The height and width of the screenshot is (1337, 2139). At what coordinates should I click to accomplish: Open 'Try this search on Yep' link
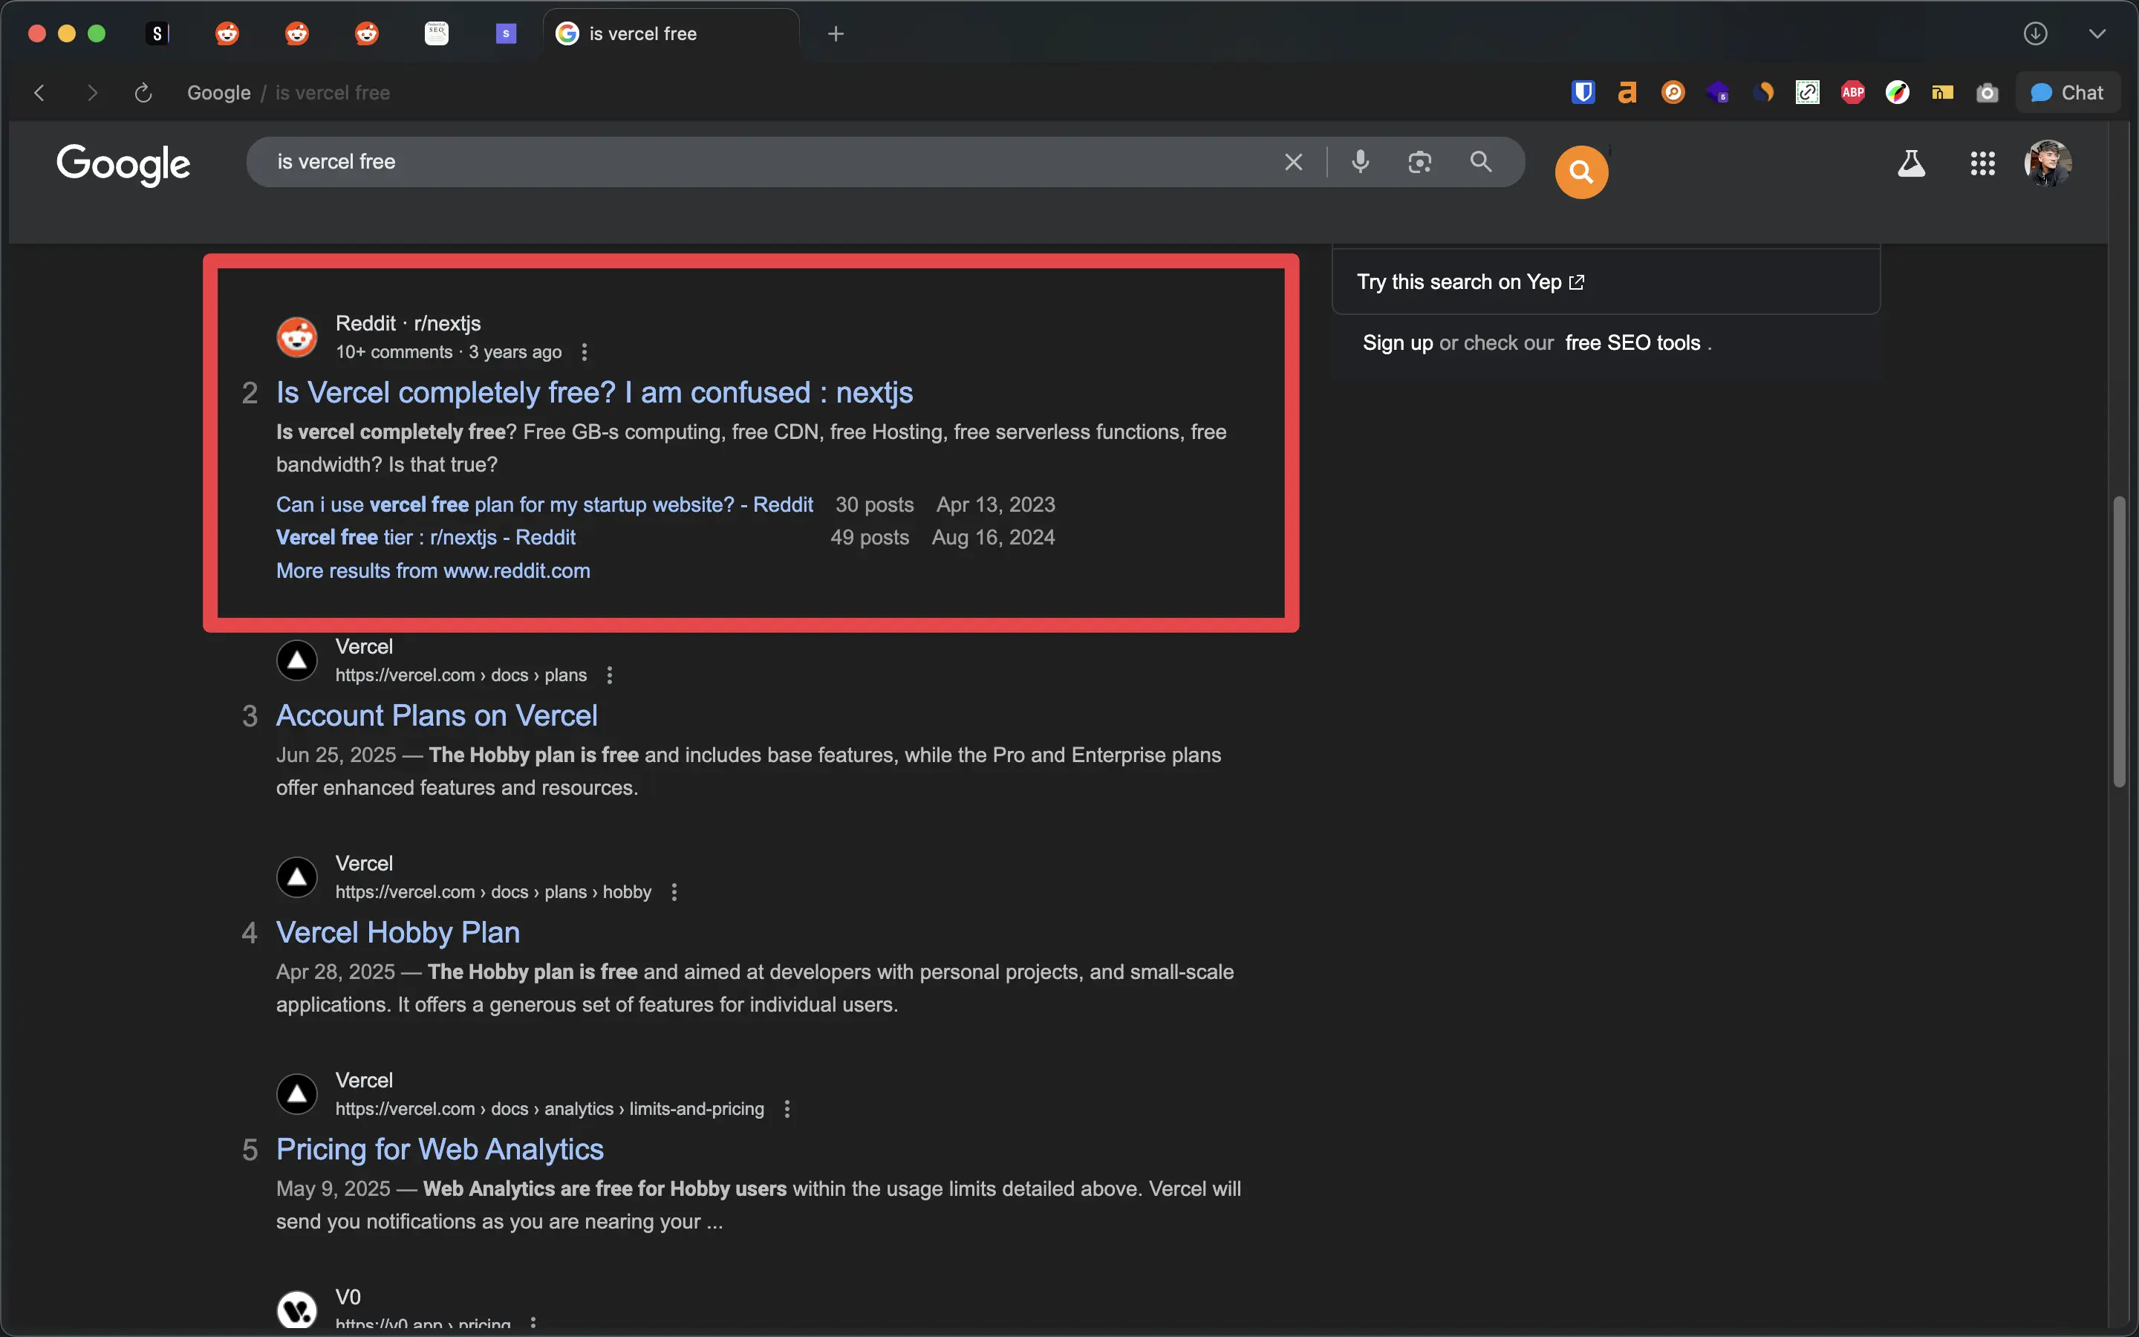[1470, 282]
